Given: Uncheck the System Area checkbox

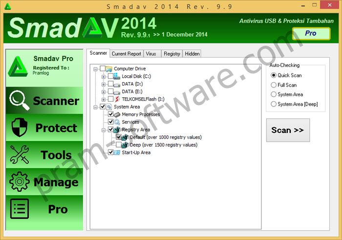Looking at the screenshot, I should click(x=103, y=107).
